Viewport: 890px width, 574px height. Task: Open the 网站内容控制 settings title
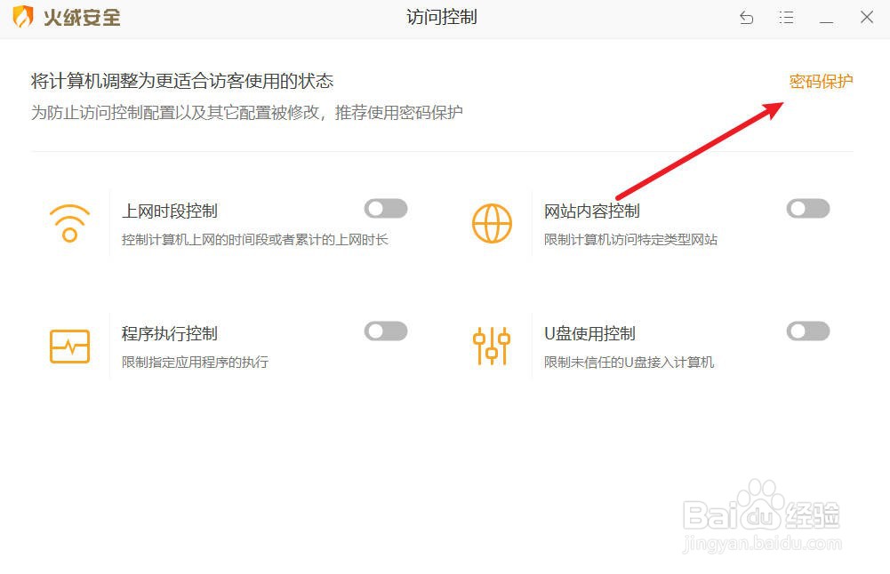pyautogui.click(x=592, y=211)
